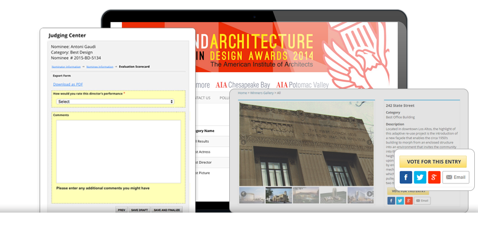Click the AIA Potomac Valley logo link
The image size is (478, 230).
(x=303, y=85)
